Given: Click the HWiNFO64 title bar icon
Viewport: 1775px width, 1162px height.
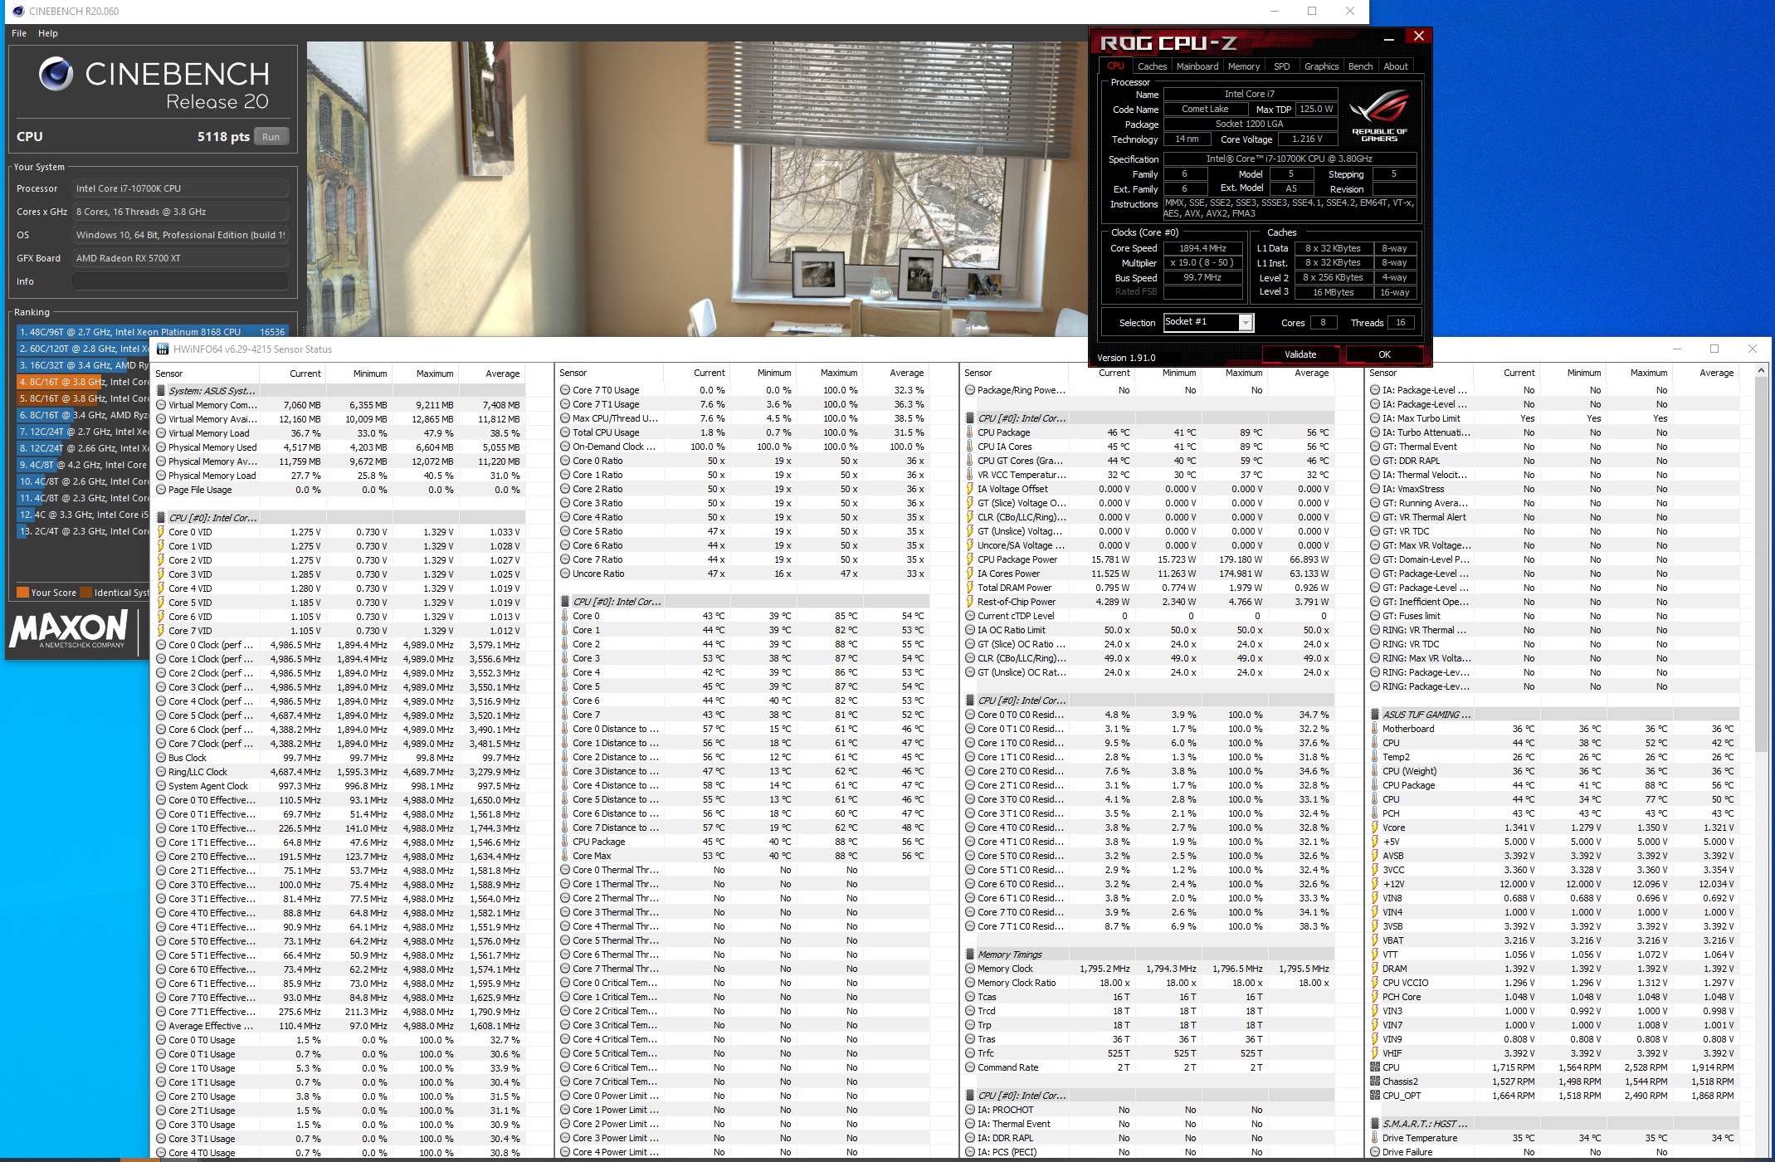Looking at the screenshot, I should (x=163, y=349).
